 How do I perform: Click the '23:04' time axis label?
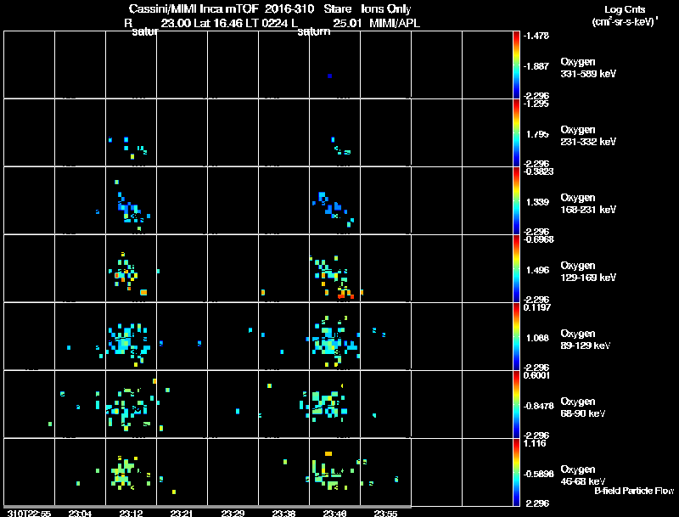80,513
